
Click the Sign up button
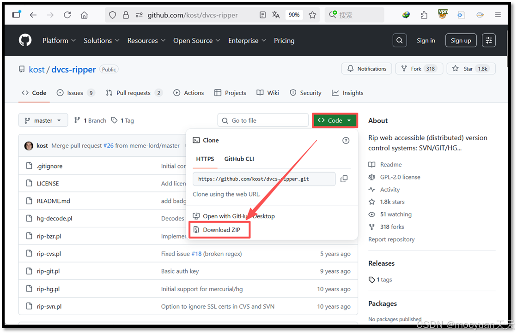point(461,41)
